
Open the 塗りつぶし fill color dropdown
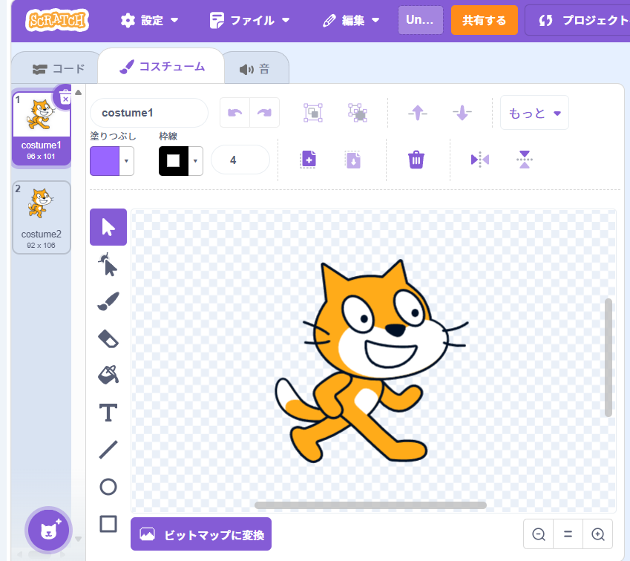(127, 160)
